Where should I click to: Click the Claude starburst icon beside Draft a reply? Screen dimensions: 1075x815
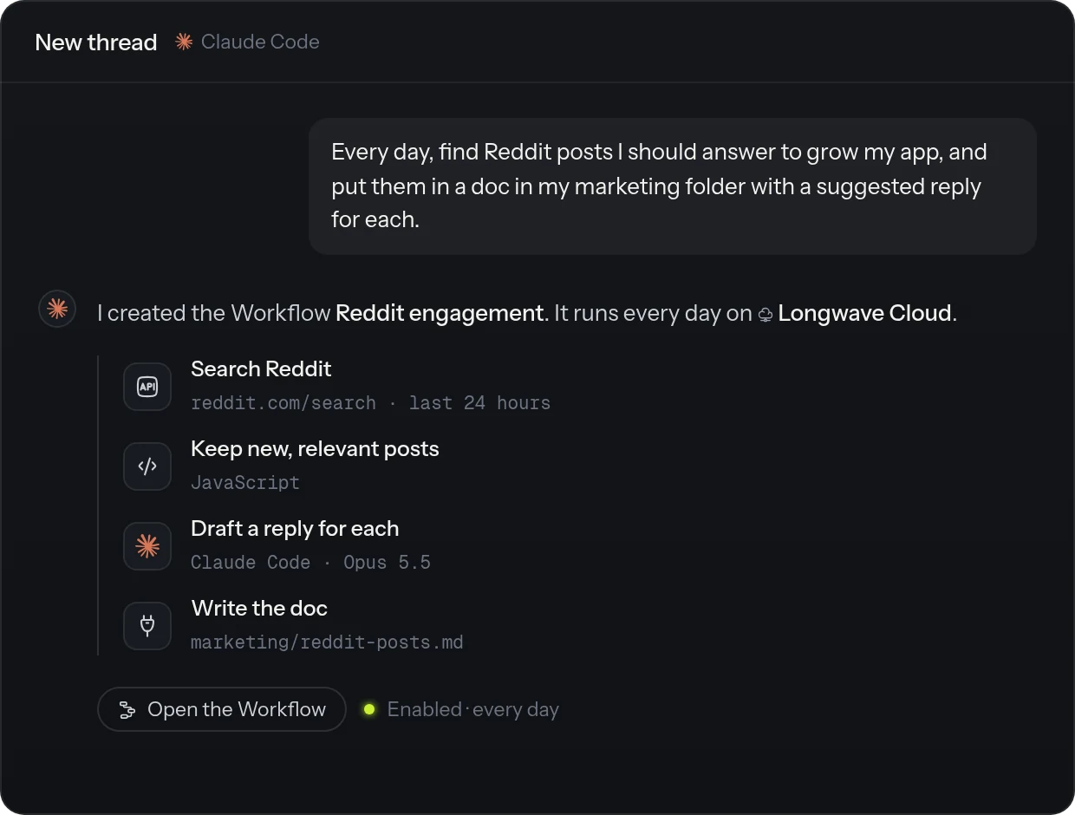click(147, 546)
